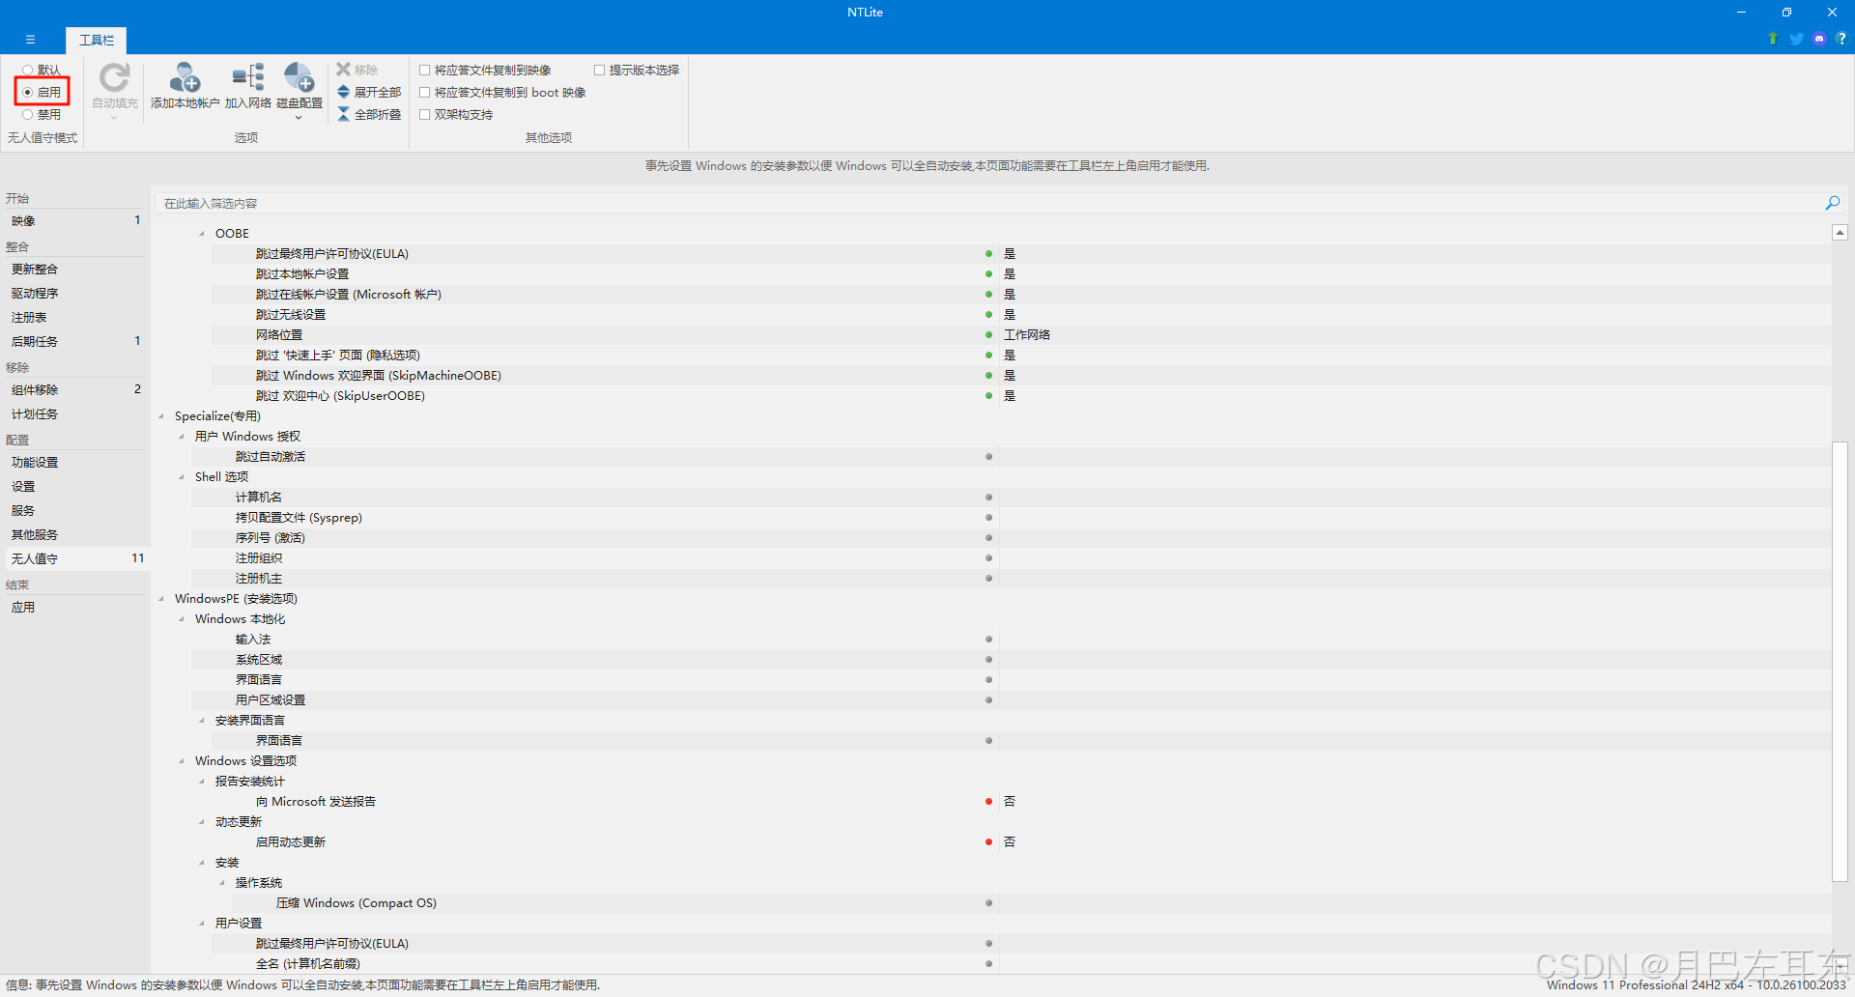Click the green update arrow icon
The width and height of the screenshot is (1855, 997).
1773,39
